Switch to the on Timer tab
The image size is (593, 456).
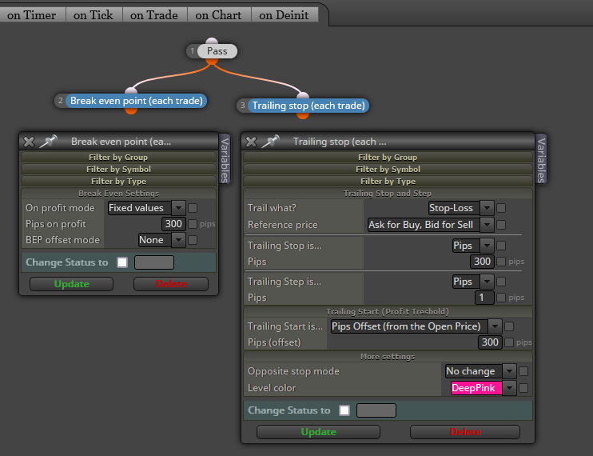[x=32, y=15]
